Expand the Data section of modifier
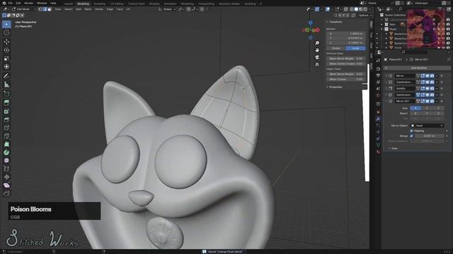The width and height of the screenshot is (453, 254). pyautogui.click(x=394, y=149)
